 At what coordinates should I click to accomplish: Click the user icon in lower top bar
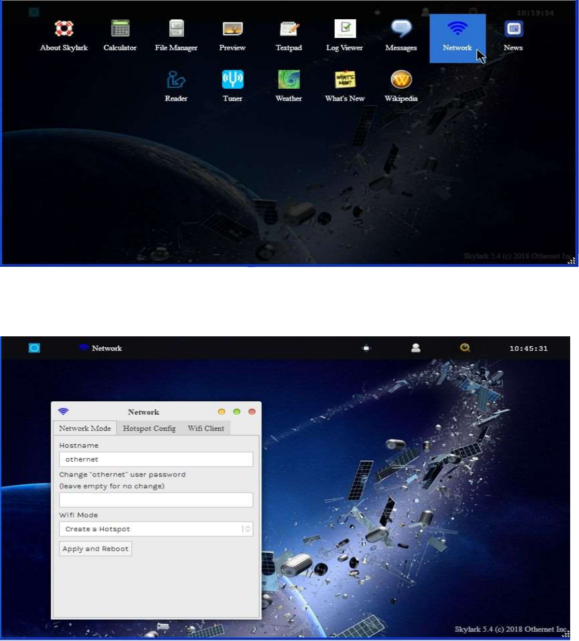coord(416,348)
